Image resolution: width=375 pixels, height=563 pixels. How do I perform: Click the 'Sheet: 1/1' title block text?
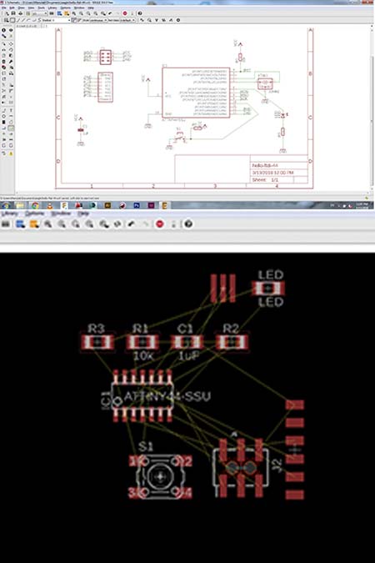pos(265,179)
